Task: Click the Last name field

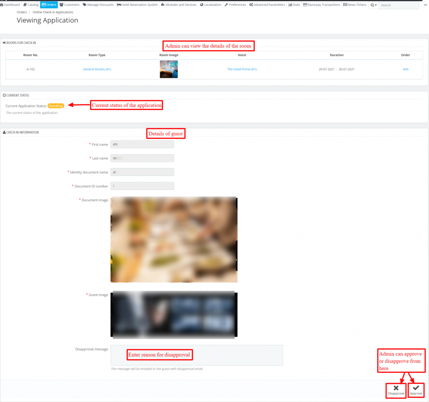Action: pyautogui.click(x=142, y=158)
